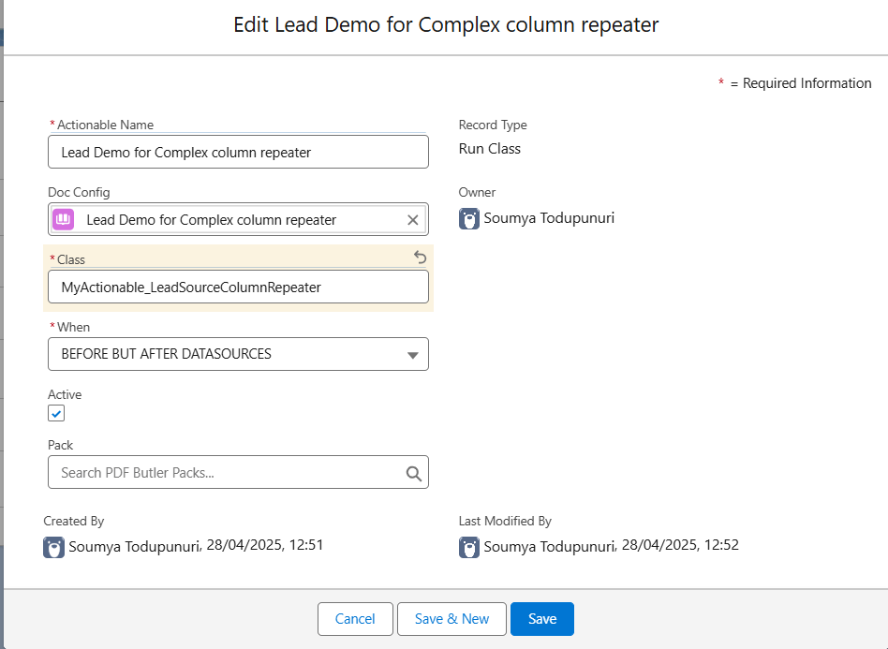Click the Last Modified By avatar icon
Viewport: 888px width, 649px height.
point(469,548)
